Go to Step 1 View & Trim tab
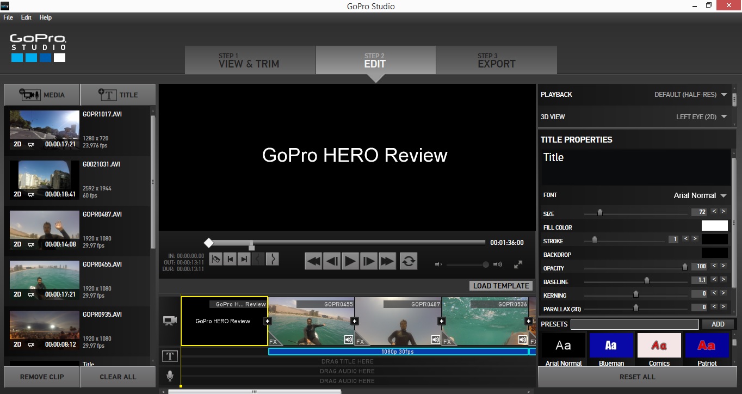Image resolution: width=742 pixels, height=394 pixels. 250,60
